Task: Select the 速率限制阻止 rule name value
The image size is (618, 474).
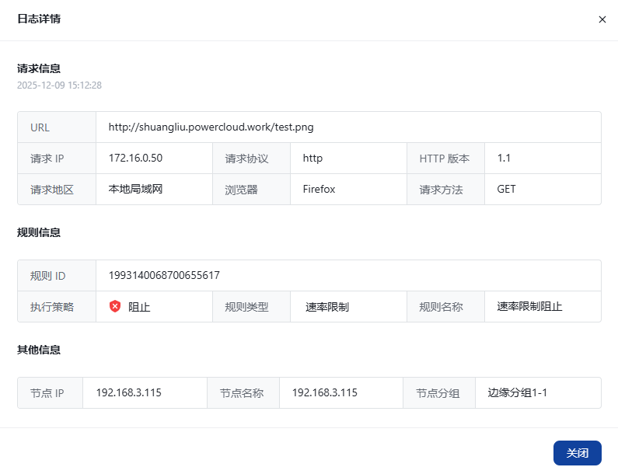Action: (x=529, y=306)
